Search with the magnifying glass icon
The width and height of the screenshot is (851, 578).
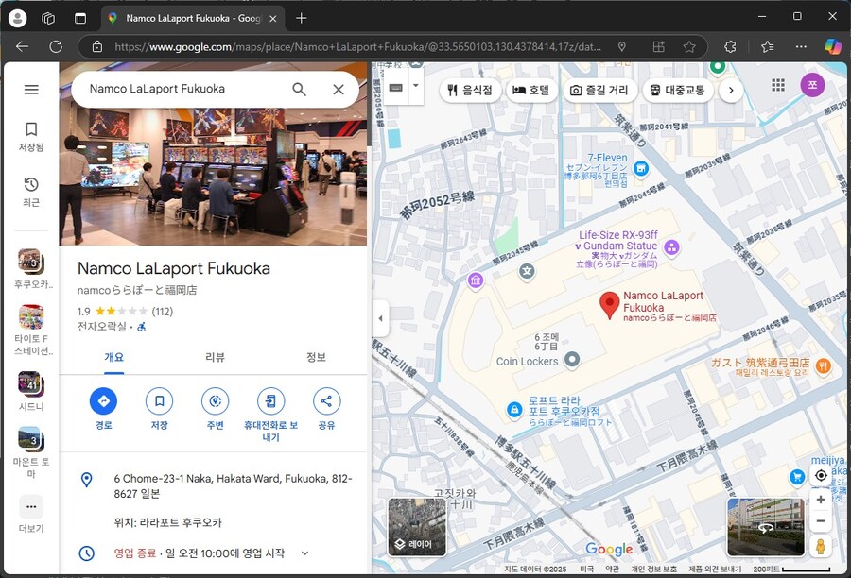click(299, 89)
